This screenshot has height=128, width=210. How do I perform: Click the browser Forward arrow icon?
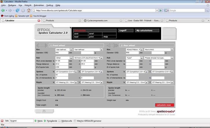10,10
